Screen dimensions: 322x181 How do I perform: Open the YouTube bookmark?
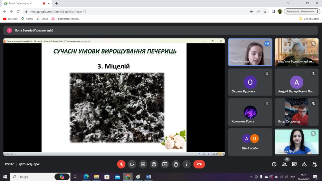[x=10, y=19]
